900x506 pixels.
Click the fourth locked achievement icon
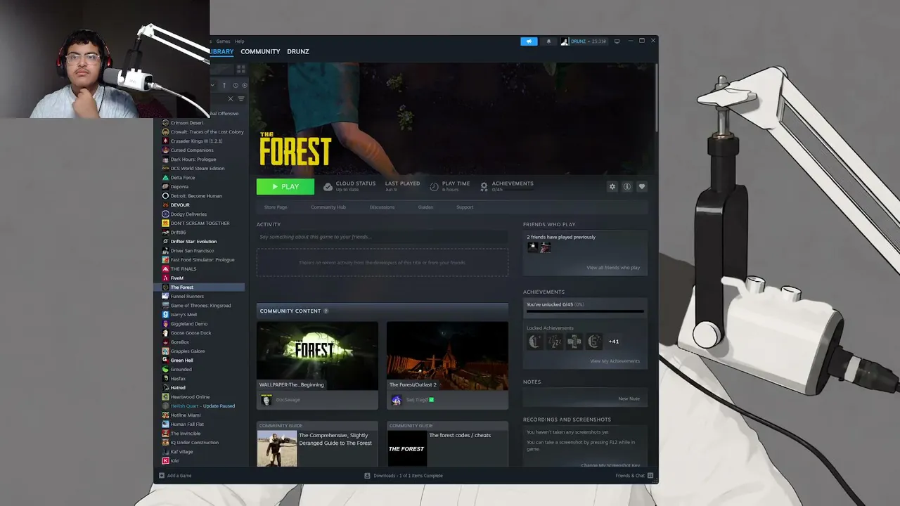[x=594, y=342]
